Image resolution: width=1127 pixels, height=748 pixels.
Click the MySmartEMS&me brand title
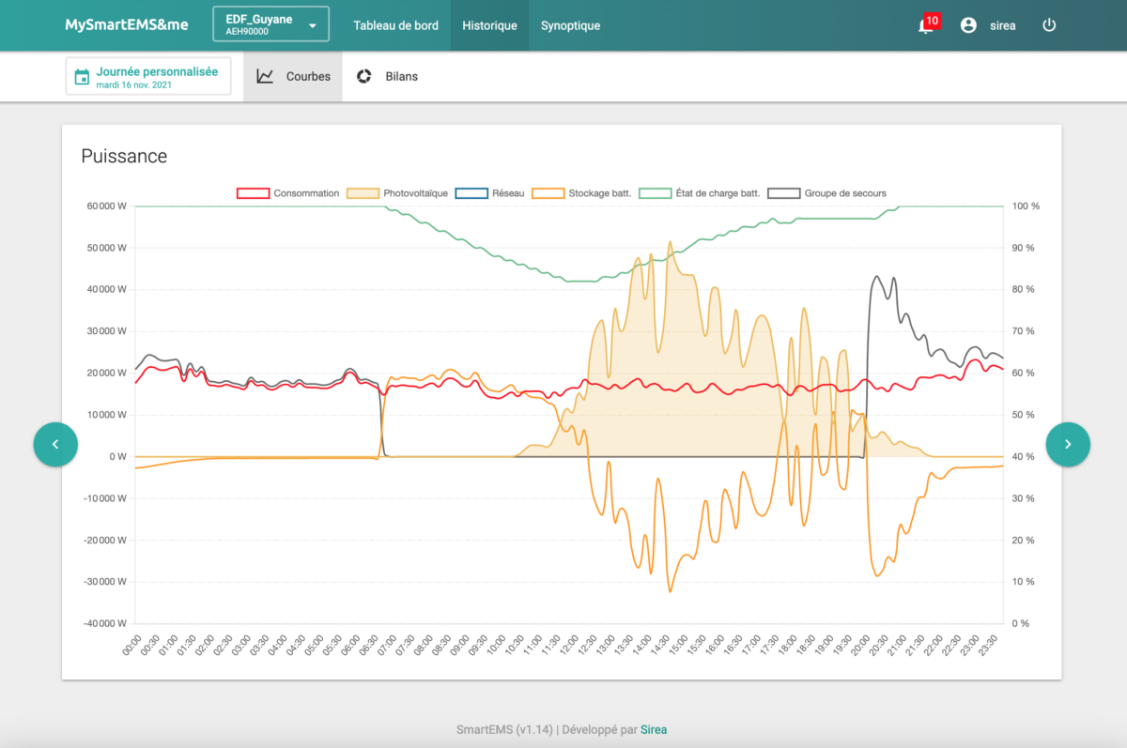click(127, 25)
